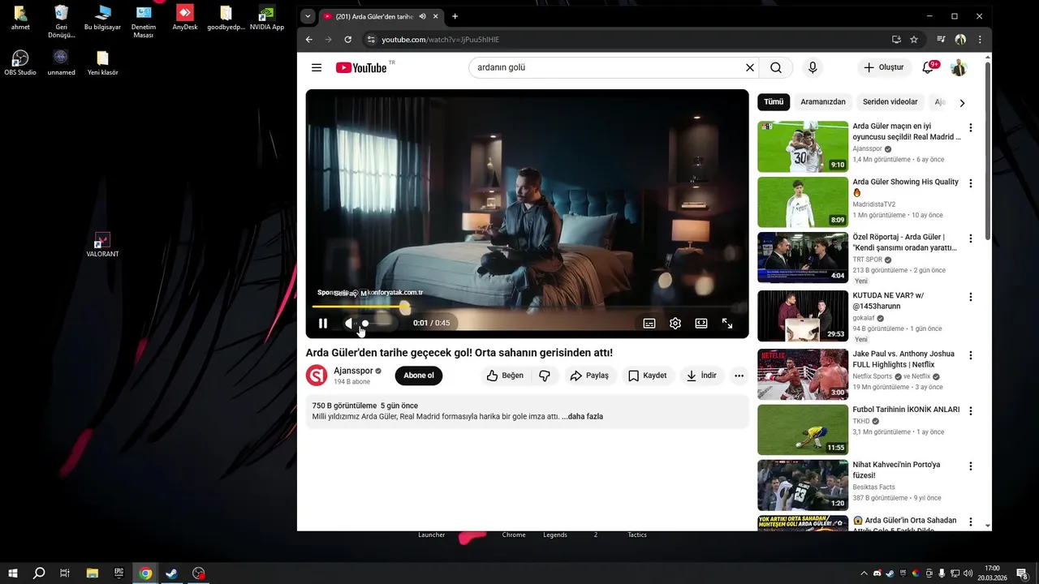
Task: Start voice search with the microphone
Action: pyautogui.click(x=812, y=67)
